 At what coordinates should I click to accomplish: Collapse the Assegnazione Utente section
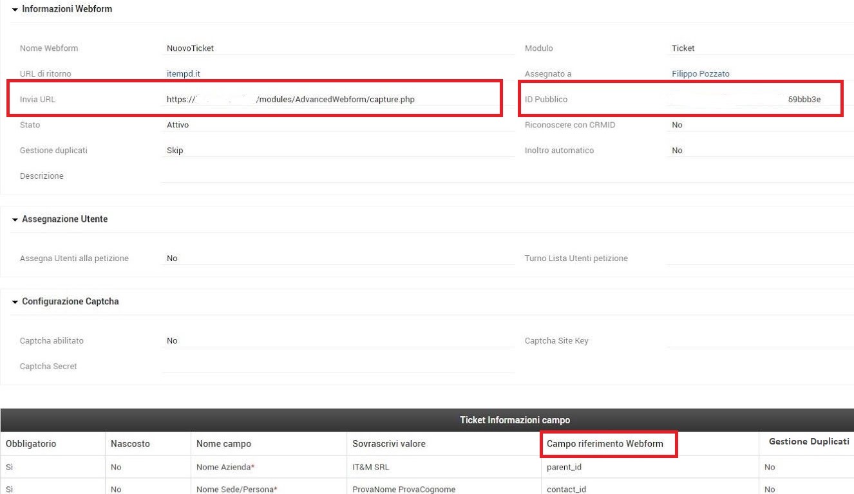pos(15,220)
